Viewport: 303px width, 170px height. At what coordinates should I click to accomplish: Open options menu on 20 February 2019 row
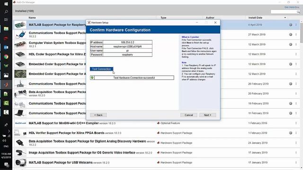[296, 93]
